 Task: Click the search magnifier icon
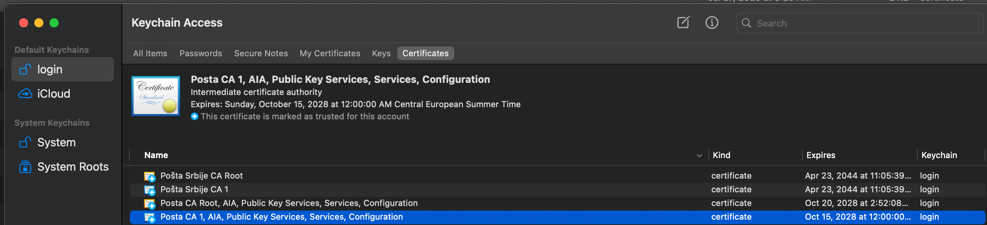(746, 23)
